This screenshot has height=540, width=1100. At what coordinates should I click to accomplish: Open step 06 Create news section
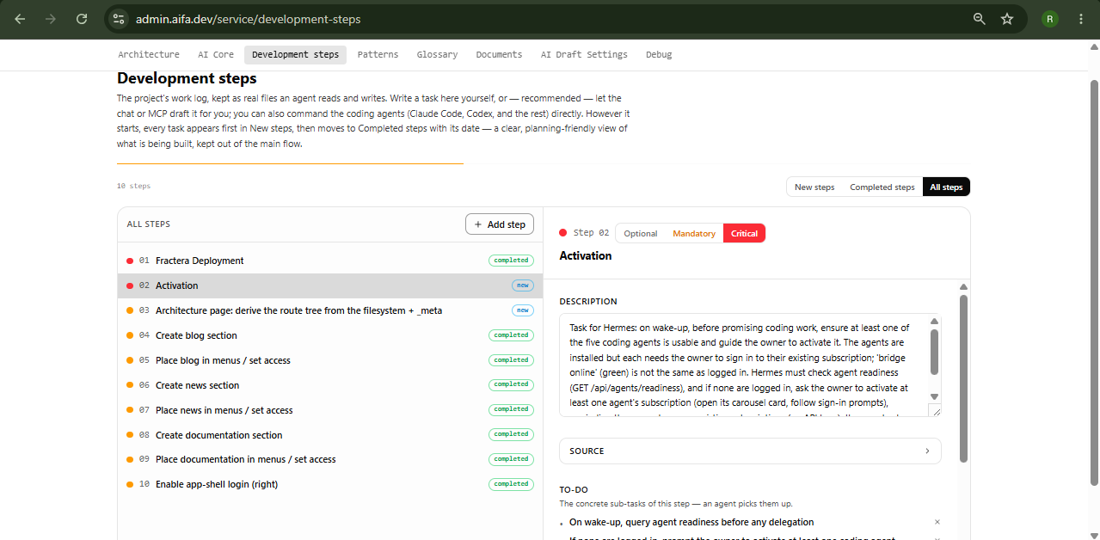coord(330,385)
